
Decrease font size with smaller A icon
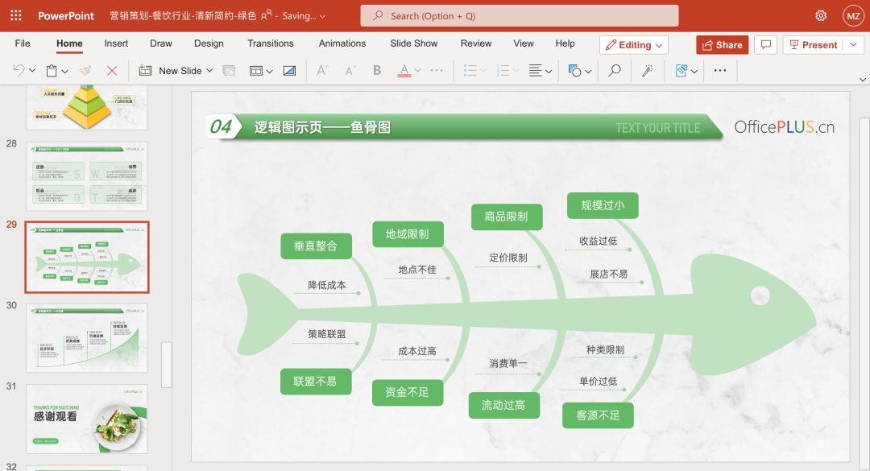click(x=350, y=71)
